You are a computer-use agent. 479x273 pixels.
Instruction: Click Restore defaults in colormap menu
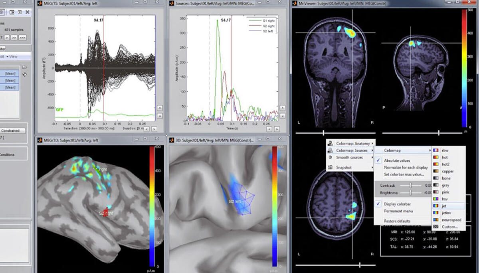click(397, 221)
